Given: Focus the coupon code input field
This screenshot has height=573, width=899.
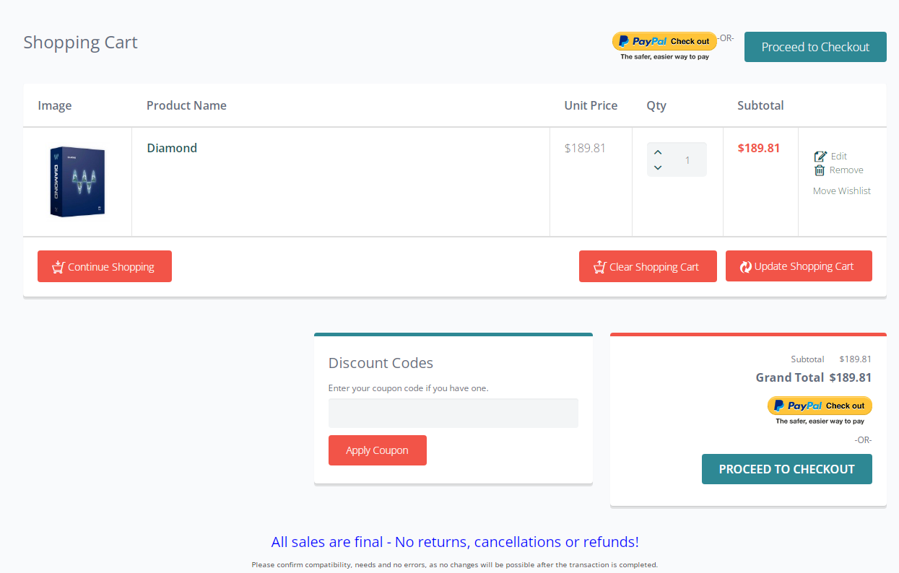Looking at the screenshot, I should pos(453,414).
